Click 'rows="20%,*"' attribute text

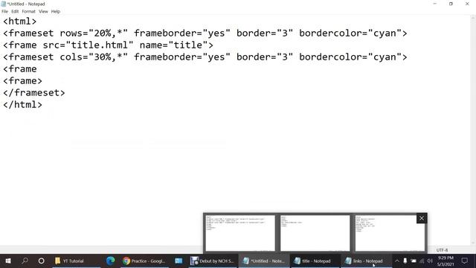[x=94, y=33]
